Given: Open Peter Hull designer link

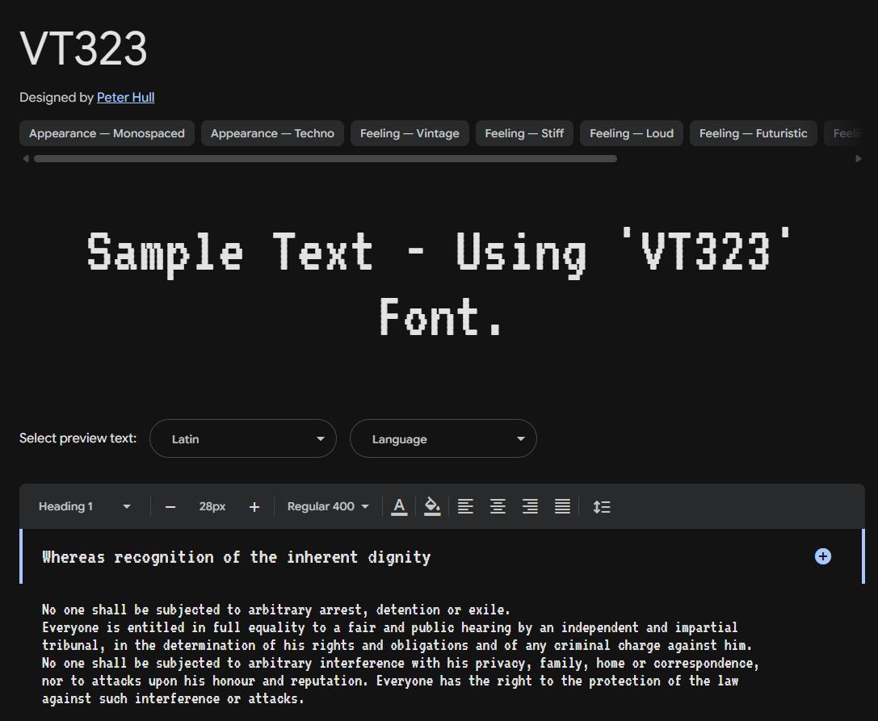Looking at the screenshot, I should (125, 98).
